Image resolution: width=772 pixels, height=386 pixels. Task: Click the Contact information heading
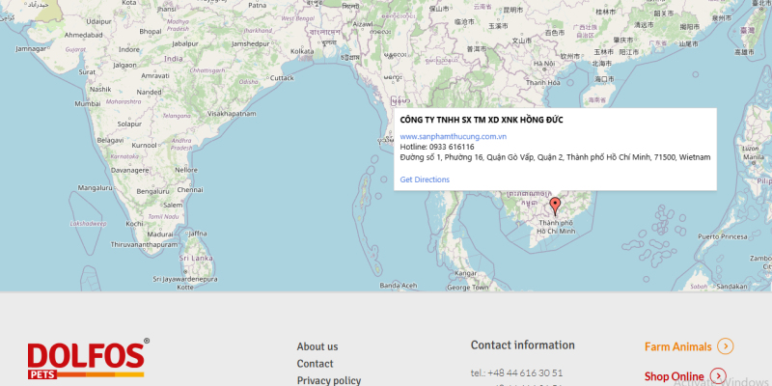click(x=522, y=345)
